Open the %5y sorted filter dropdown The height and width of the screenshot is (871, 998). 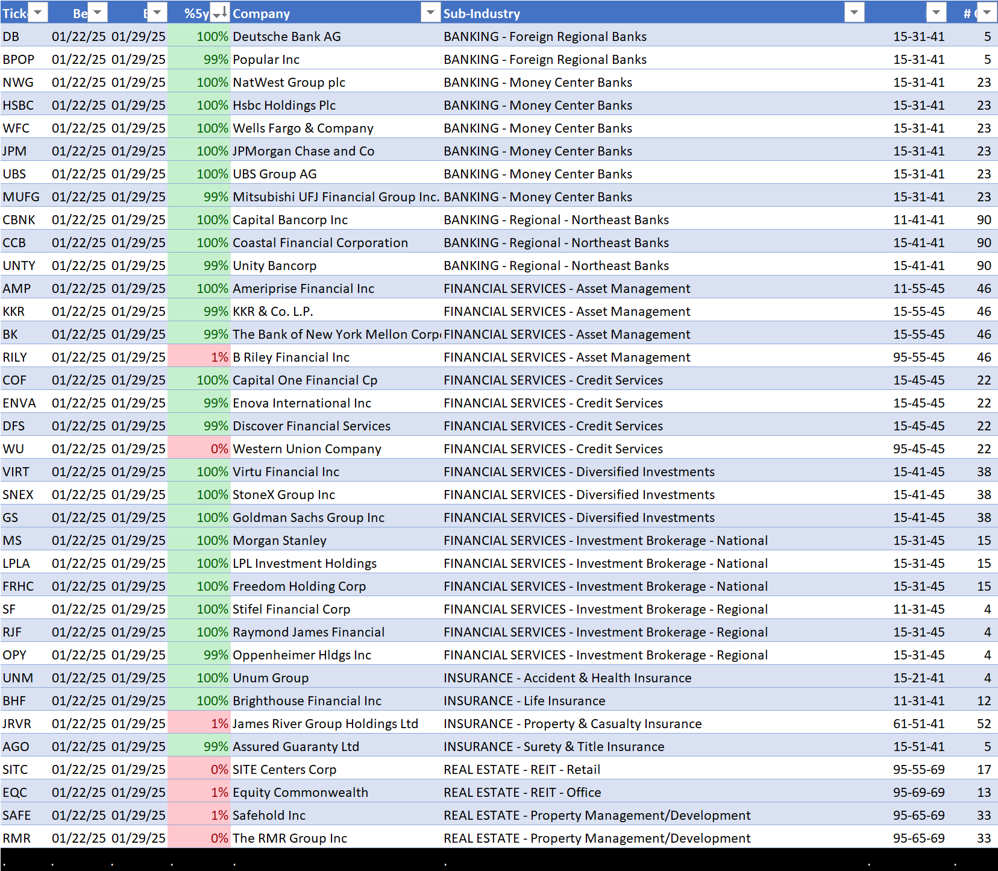[221, 13]
